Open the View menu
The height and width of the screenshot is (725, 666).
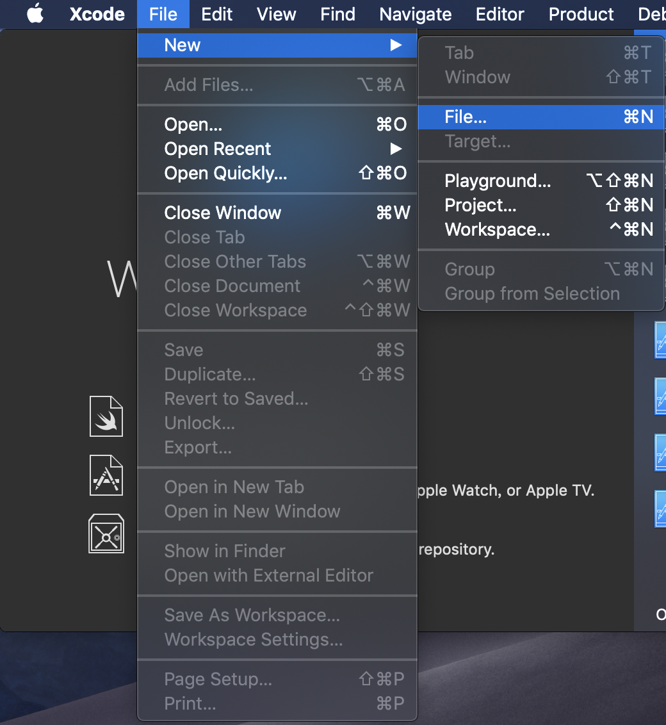tap(277, 14)
